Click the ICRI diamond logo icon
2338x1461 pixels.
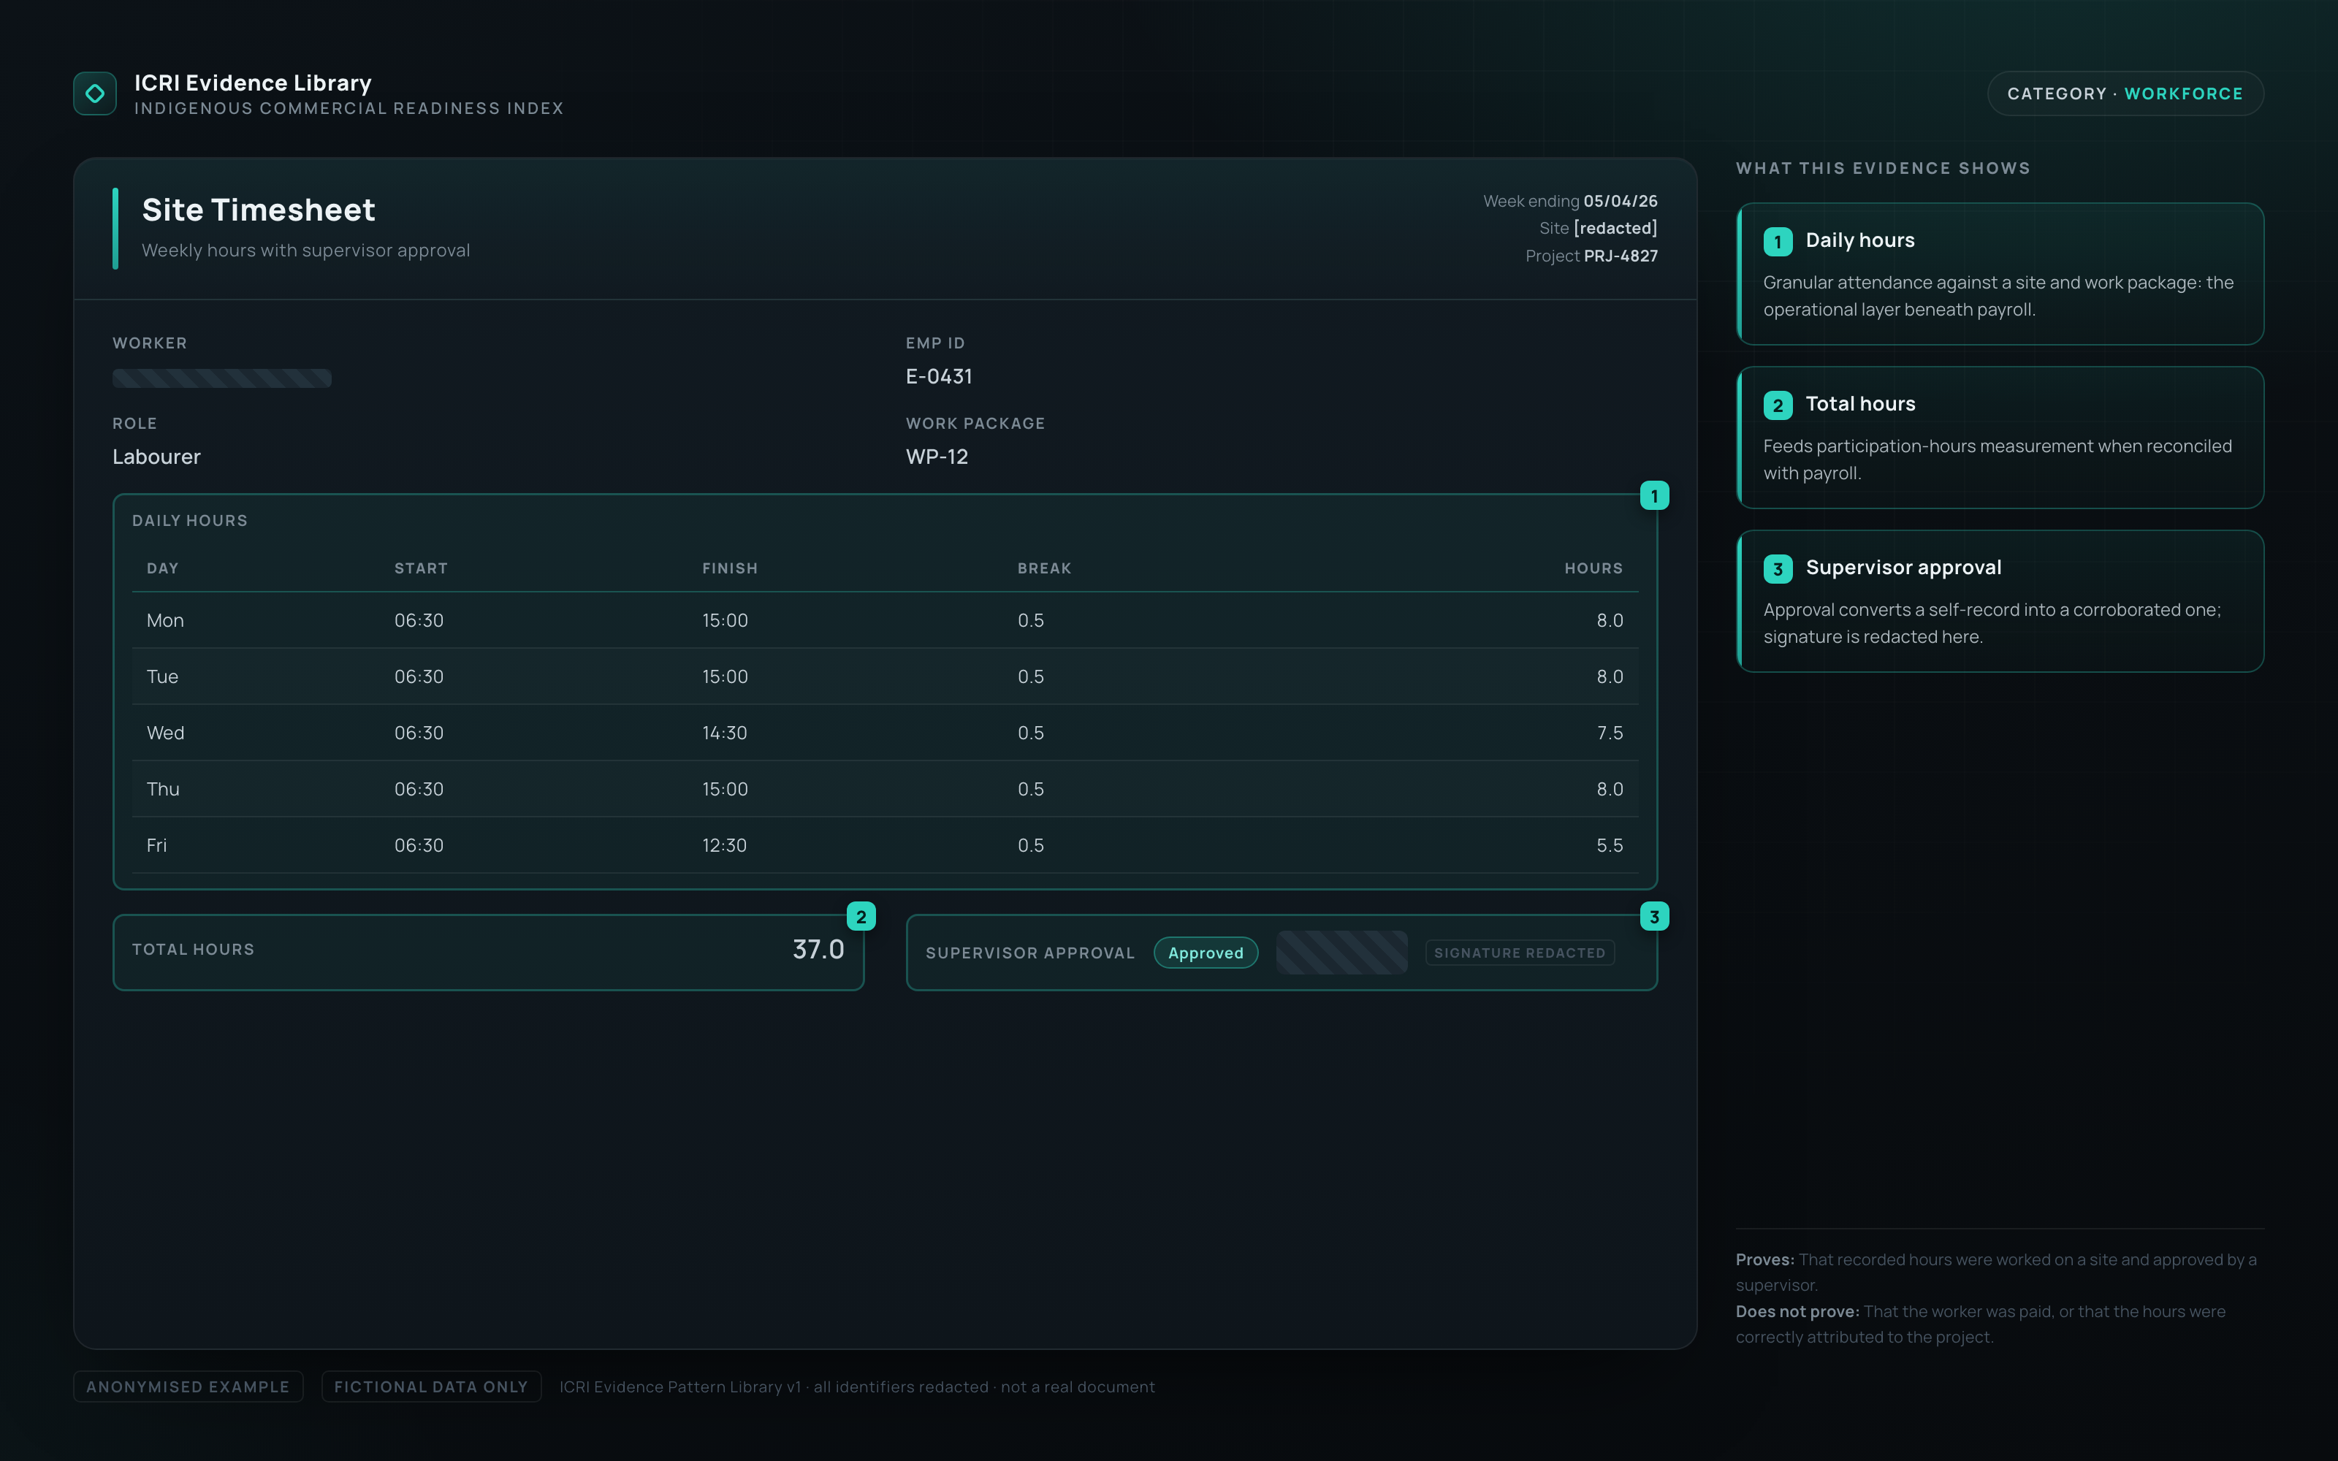[95, 94]
